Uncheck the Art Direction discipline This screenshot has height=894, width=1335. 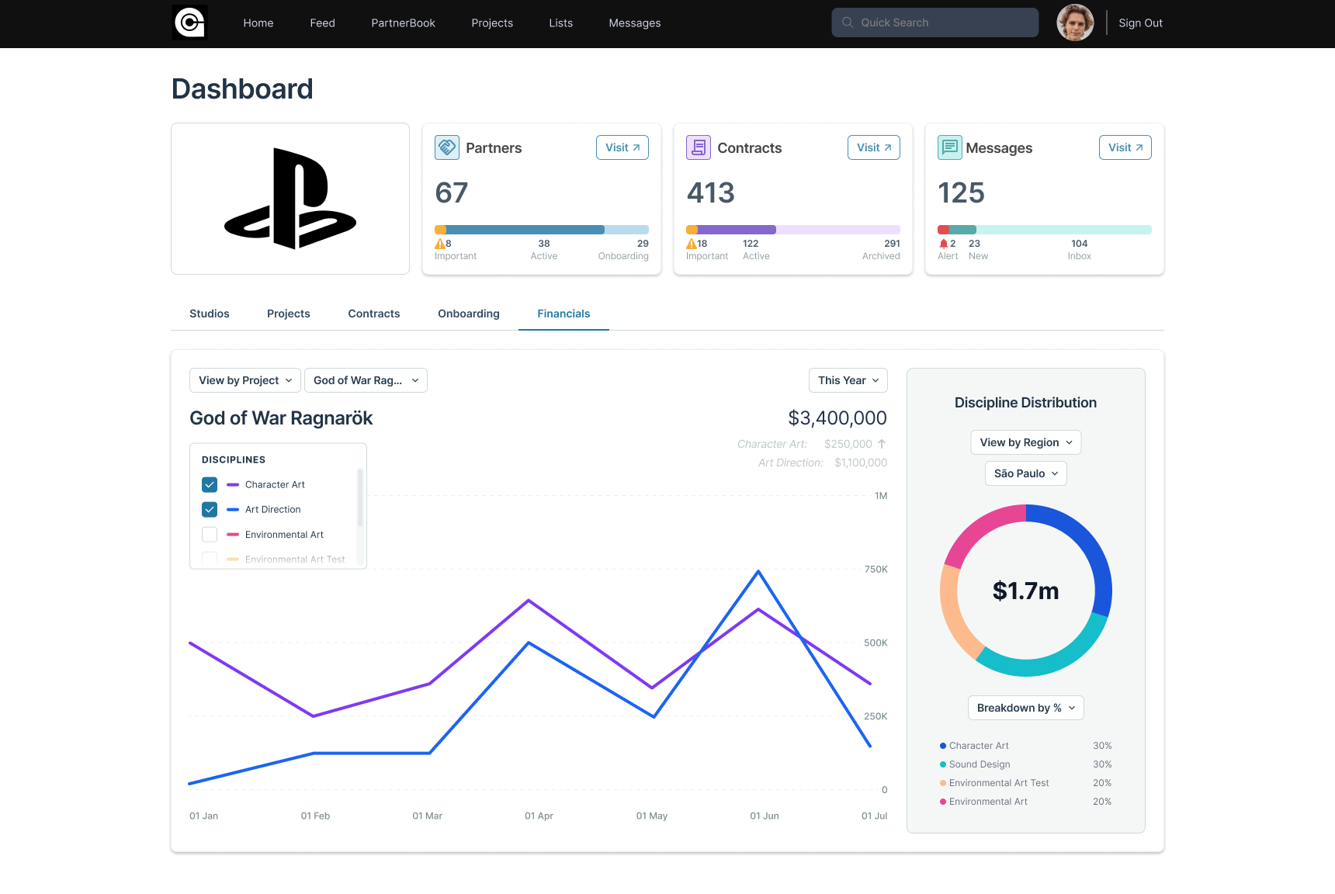coord(210,509)
